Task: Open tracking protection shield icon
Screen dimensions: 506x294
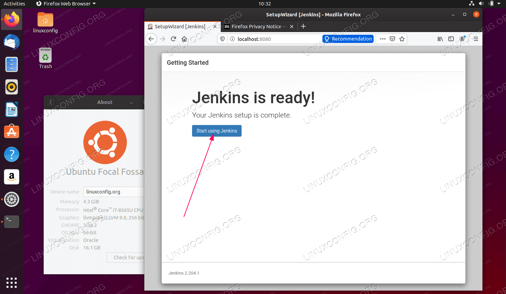Action: pos(222,39)
